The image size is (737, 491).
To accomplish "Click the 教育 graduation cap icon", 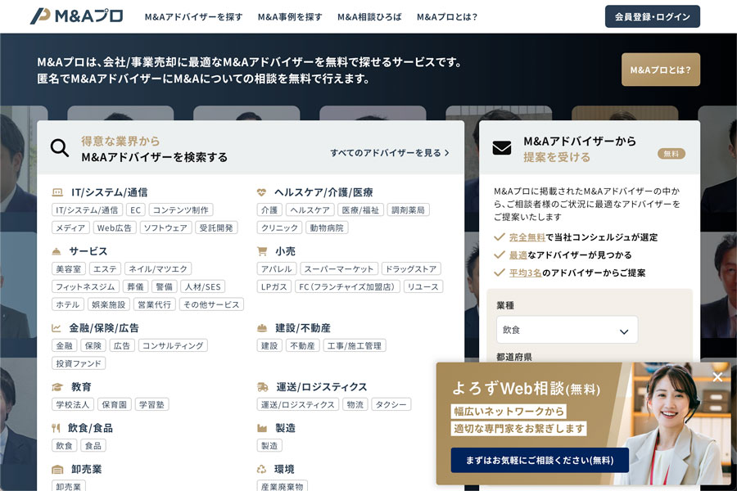I will tap(57, 387).
